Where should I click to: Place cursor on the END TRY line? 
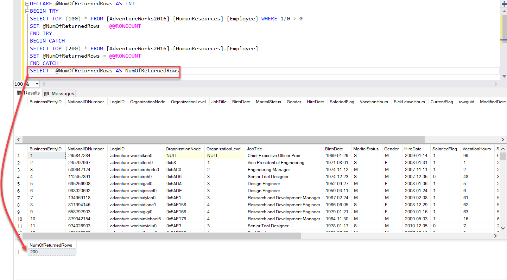[41, 34]
